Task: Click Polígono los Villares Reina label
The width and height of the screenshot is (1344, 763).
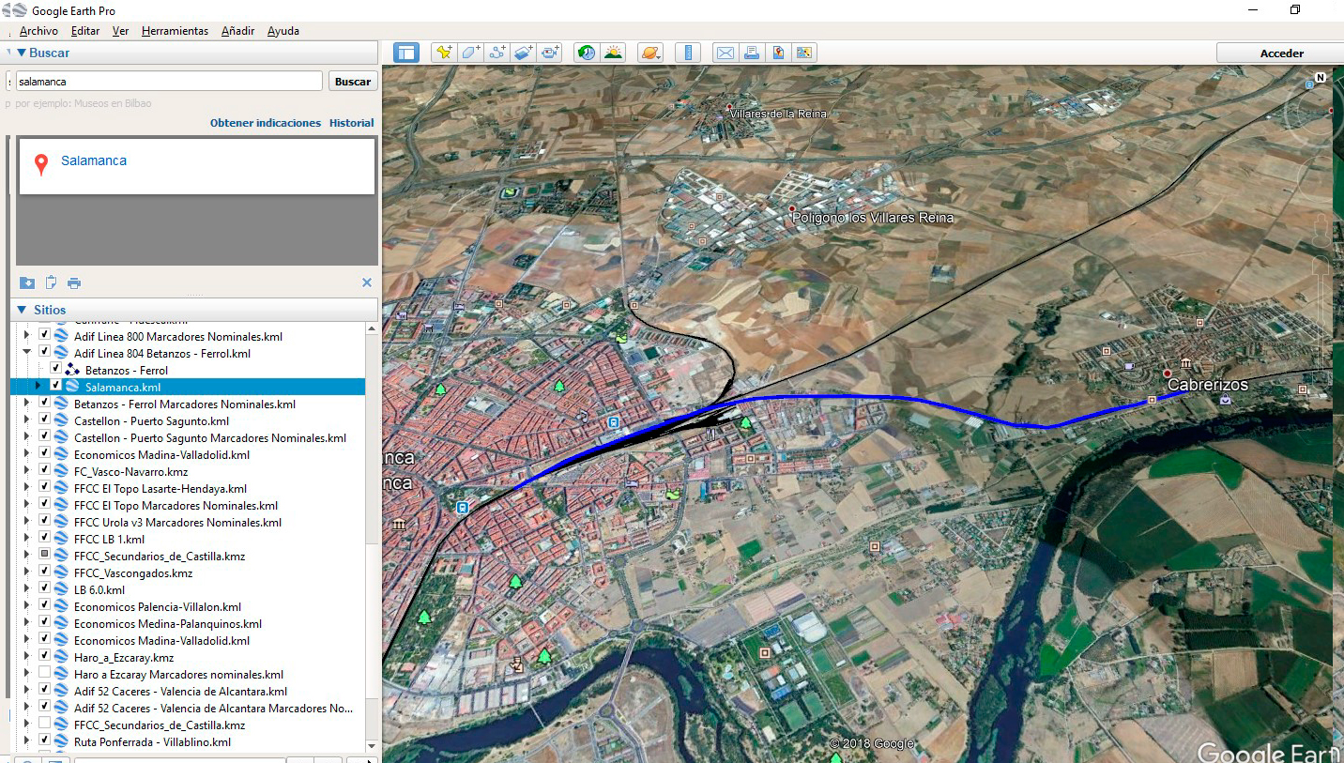Action: (873, 218)
